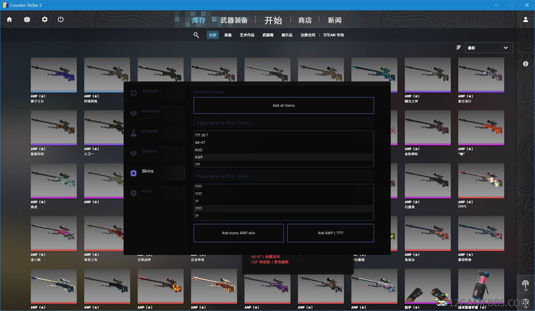
Task: Open the Visuals menu label
Action: click(x=150, y=131)
